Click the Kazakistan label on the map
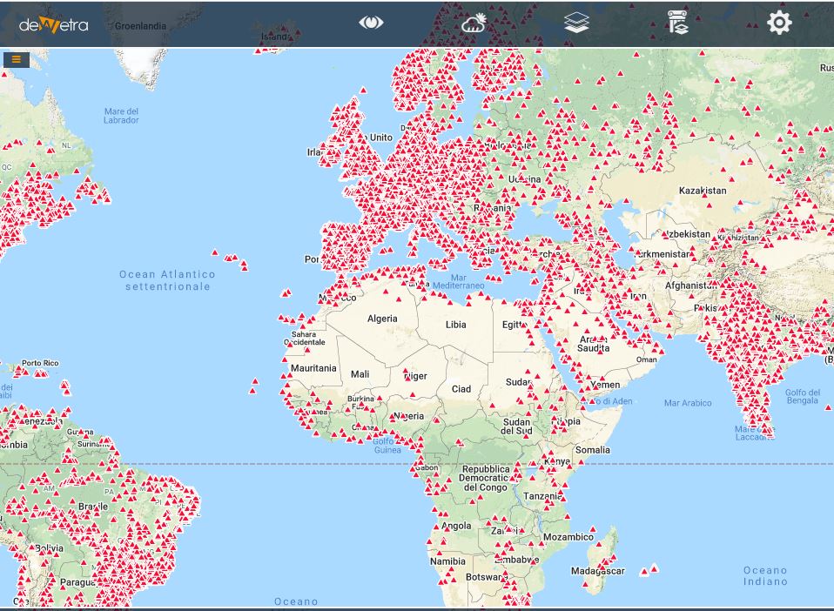 [702, 191]
